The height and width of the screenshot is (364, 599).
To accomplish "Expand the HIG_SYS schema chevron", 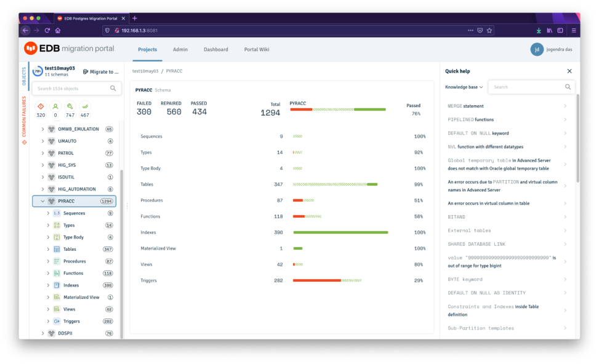I will pos(43,165).
